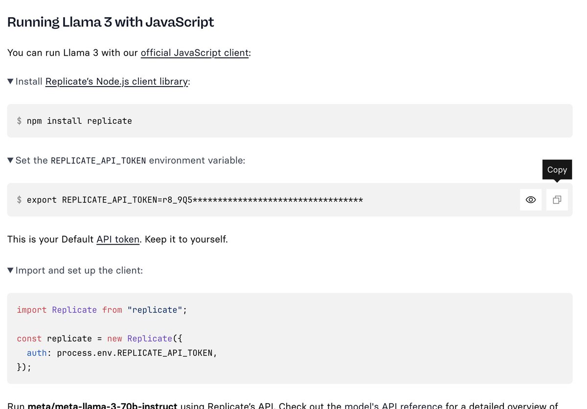Open Replicate's Node.js client library link
This screenshot has width=587, height=409.
pyautogui.click(x=116, y=81)
